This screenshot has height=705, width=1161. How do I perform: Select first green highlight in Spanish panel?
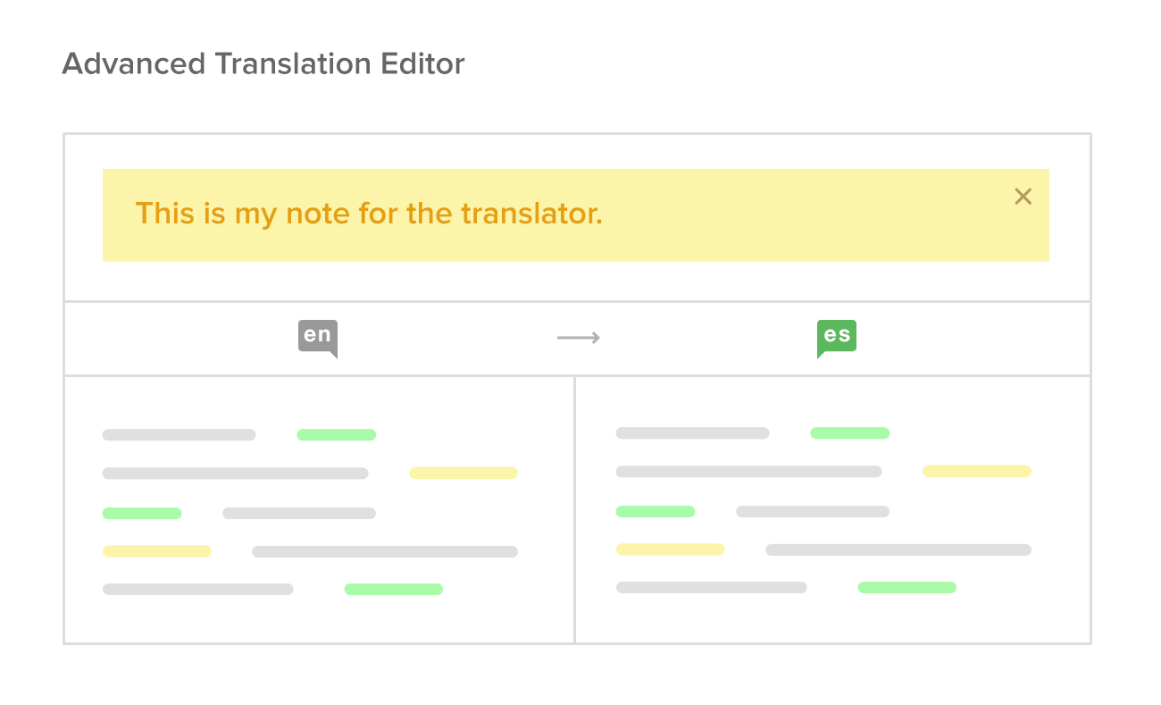[x=849, y=433]
